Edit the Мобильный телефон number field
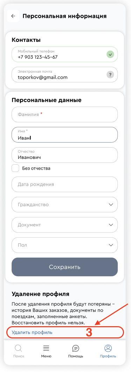The image size is (131, 372). (65, 55)
